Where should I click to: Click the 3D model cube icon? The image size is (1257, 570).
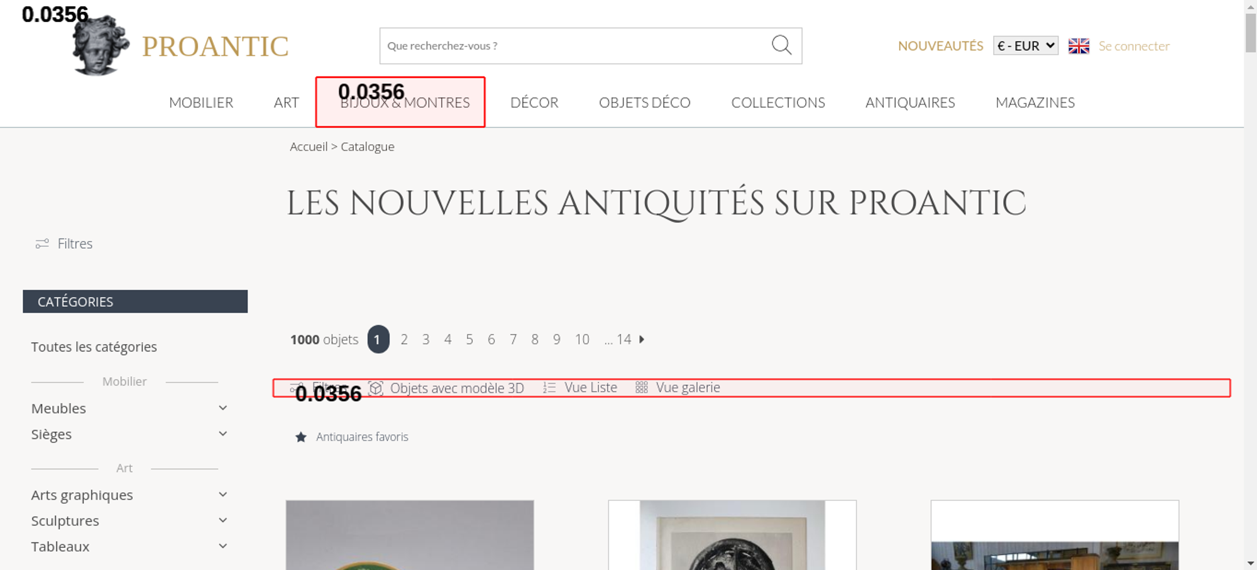376,388
